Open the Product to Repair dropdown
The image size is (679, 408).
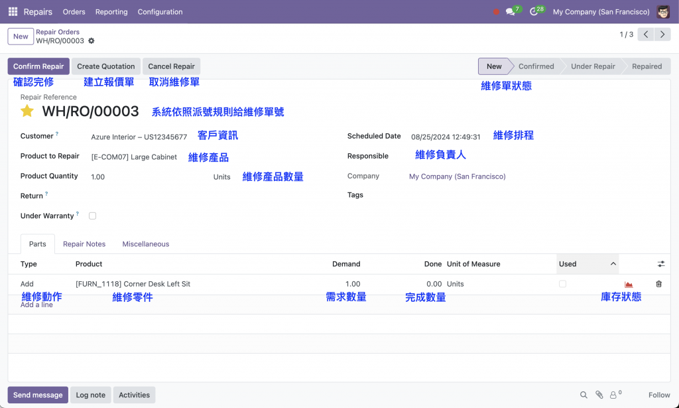[134, 157]
